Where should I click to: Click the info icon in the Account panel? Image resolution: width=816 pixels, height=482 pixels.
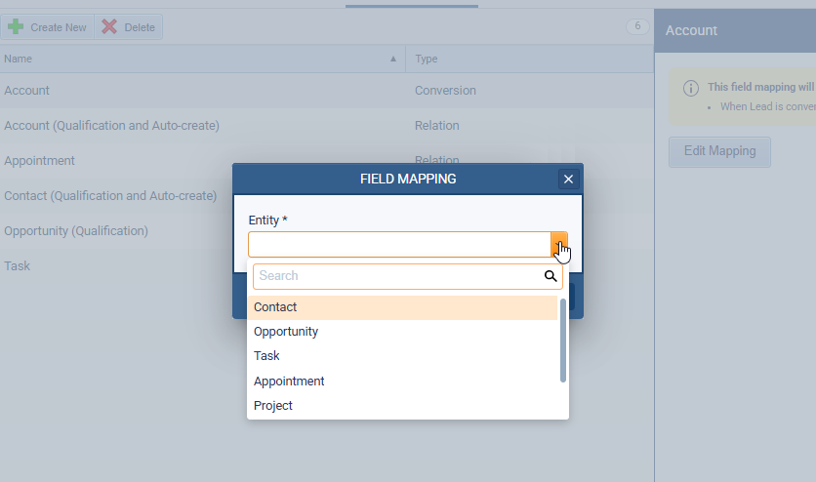(690, 87)
